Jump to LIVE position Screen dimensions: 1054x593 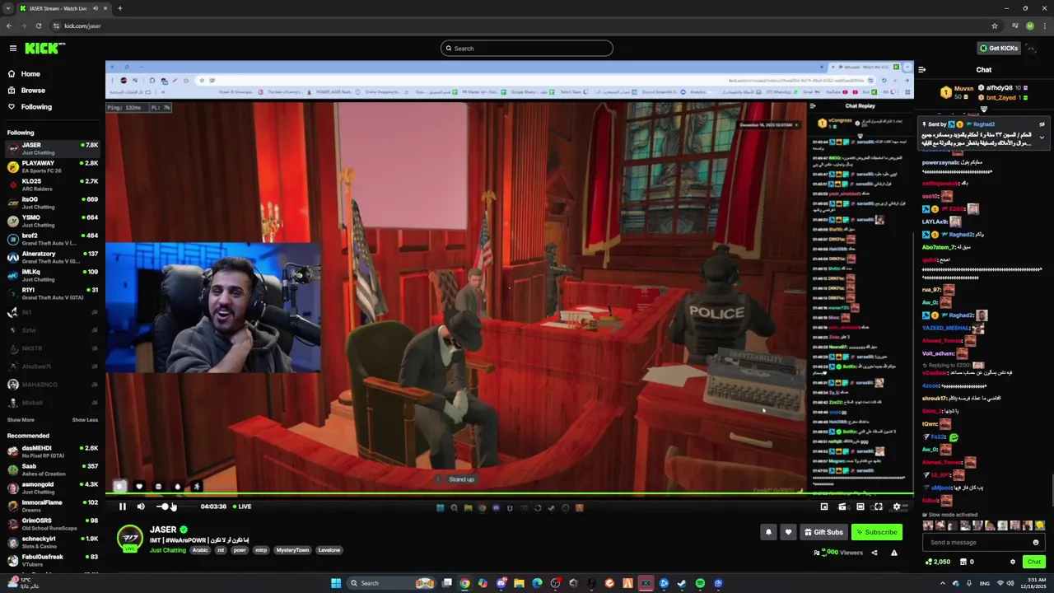click(242, 507)
